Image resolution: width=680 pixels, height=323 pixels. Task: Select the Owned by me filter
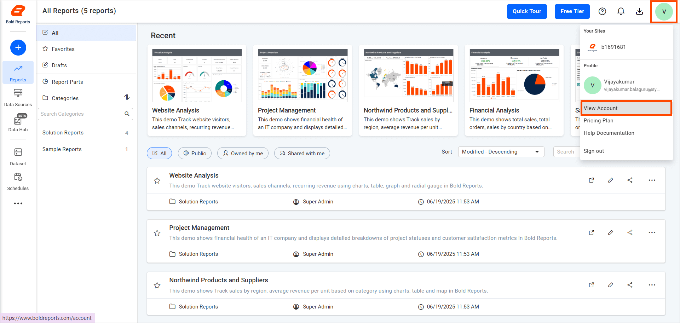[x=243, y=153]
